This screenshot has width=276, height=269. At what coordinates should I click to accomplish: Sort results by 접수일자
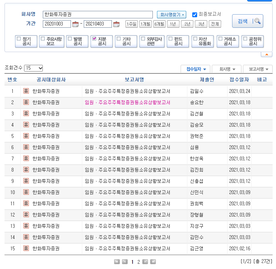click(x=196, y=69)
